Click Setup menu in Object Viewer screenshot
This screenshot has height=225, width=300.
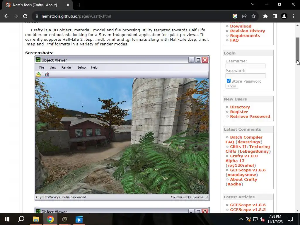pyautogui.click(x=81, y=67)
